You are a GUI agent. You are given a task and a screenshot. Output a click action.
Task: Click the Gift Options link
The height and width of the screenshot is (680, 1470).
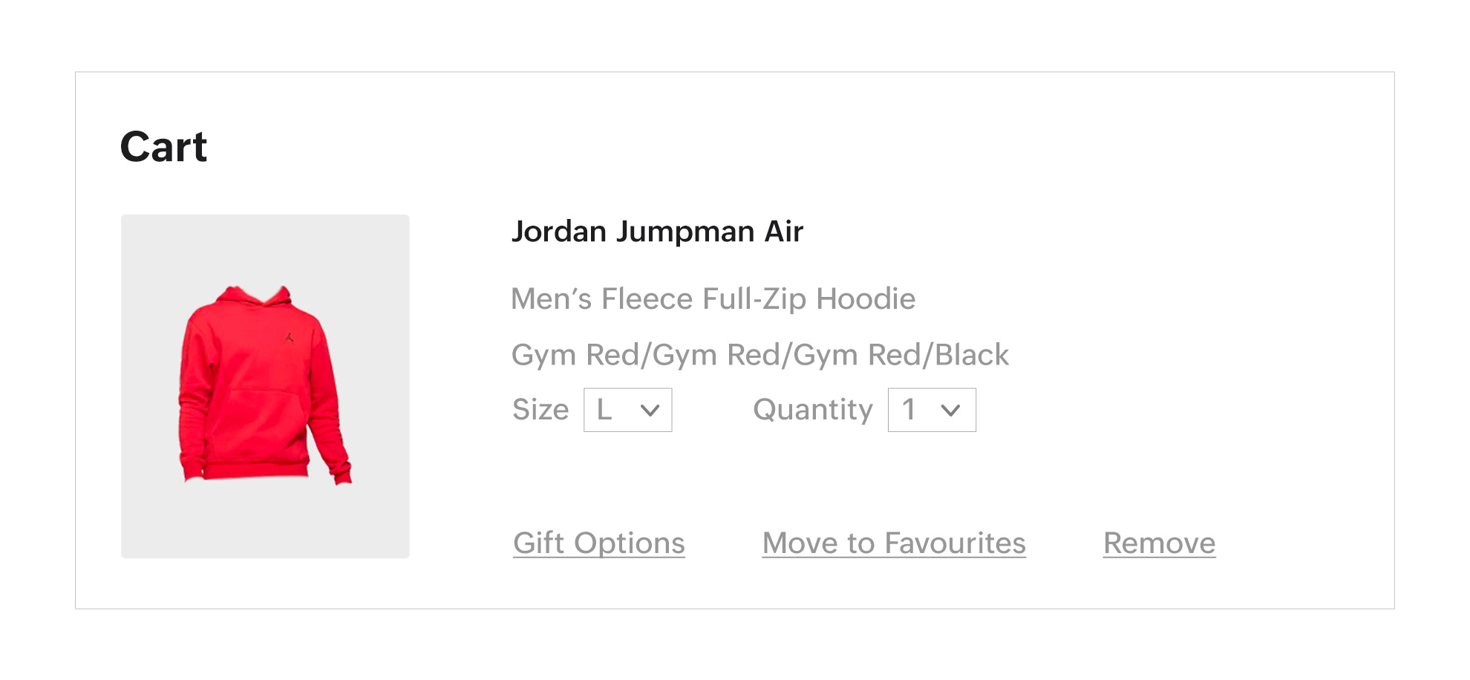coord(599,543)
